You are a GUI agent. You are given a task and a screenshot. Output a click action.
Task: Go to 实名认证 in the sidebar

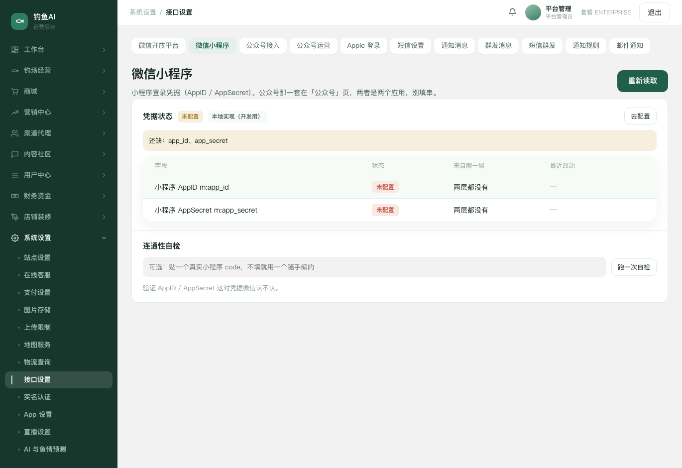point(37,397)
